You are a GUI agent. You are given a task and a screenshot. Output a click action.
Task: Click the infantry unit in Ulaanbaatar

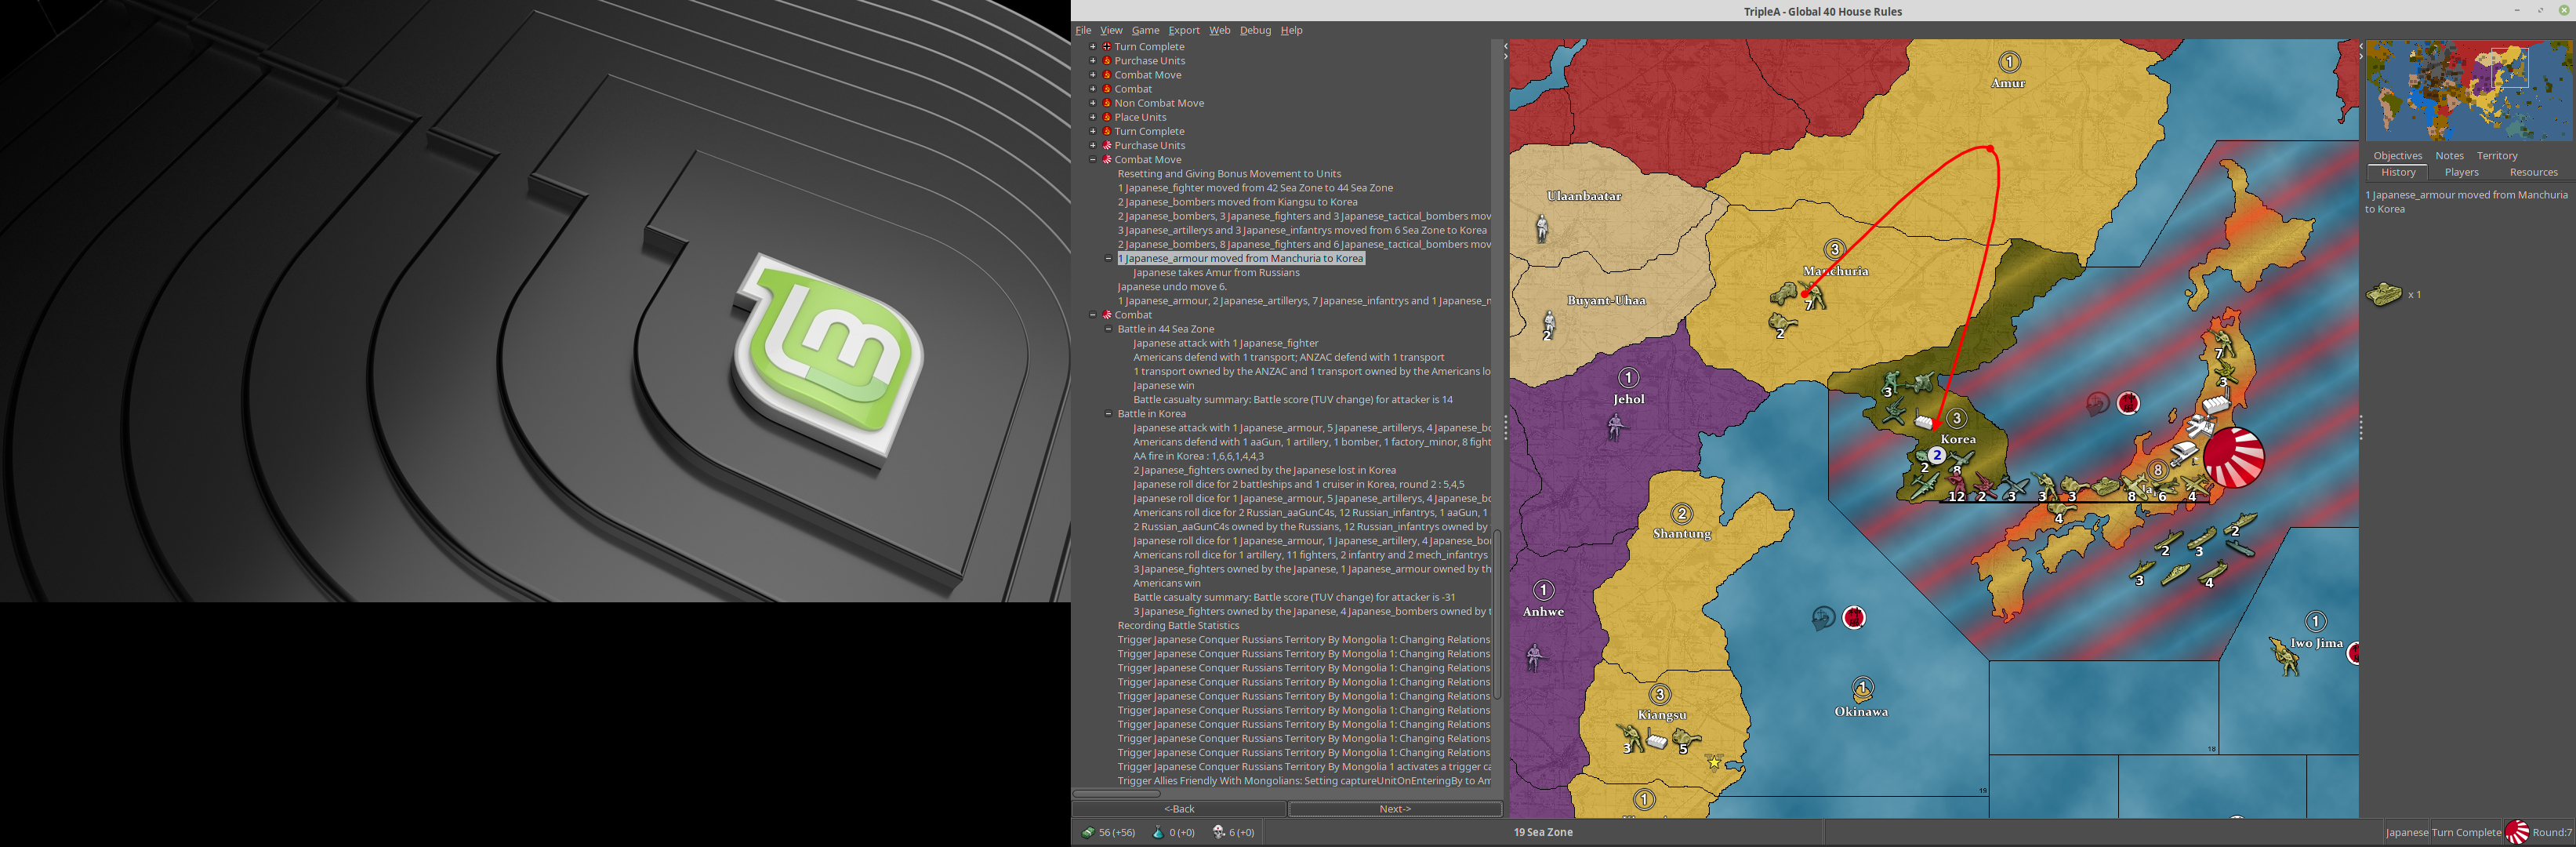(1542, 228)
